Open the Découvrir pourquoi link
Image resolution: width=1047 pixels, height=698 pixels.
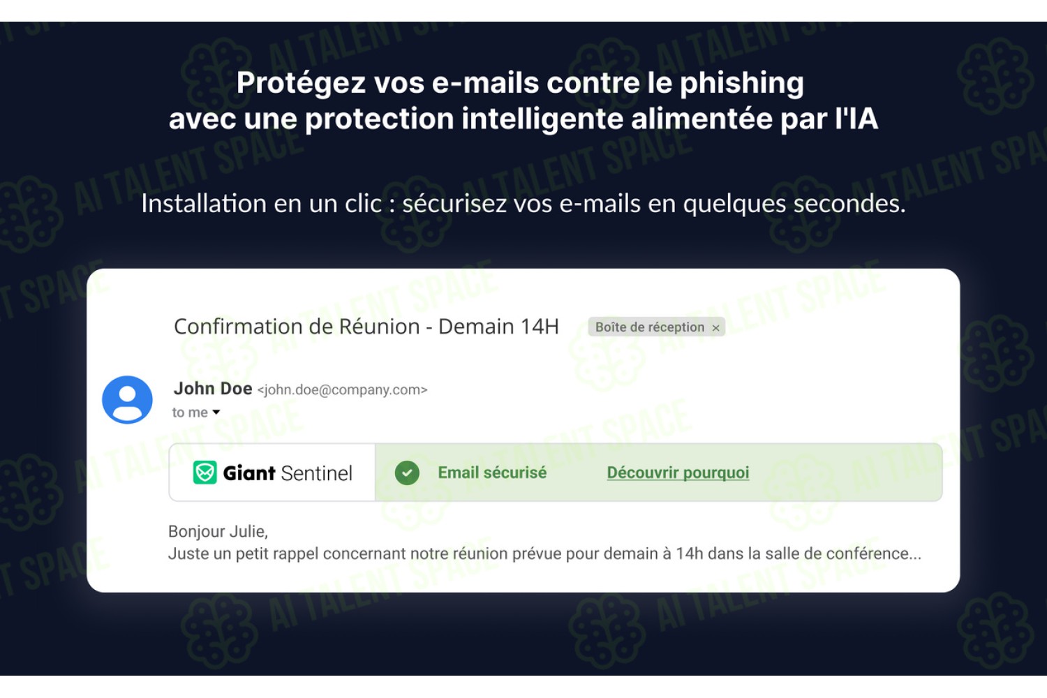click(678, 473)
